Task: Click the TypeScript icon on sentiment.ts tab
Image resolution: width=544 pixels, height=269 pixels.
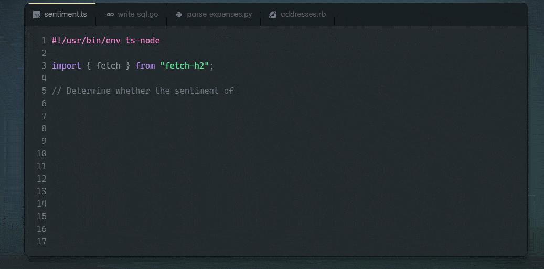Action: point(37,15)
